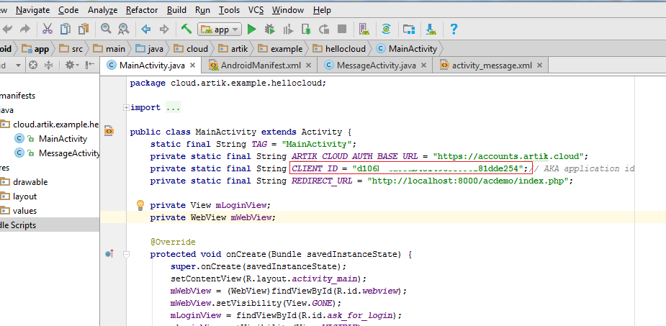Build project with the green hammer icon
Screen dimensions: 666x326
point(186,29)
